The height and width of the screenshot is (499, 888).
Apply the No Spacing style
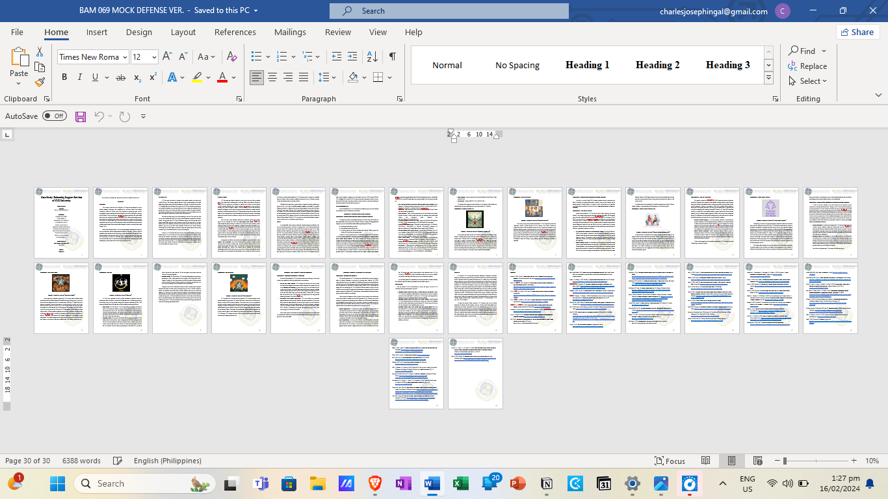point(517,65)
